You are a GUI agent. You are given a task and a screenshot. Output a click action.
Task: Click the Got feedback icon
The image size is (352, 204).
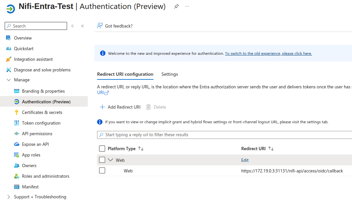click(100, 26)
